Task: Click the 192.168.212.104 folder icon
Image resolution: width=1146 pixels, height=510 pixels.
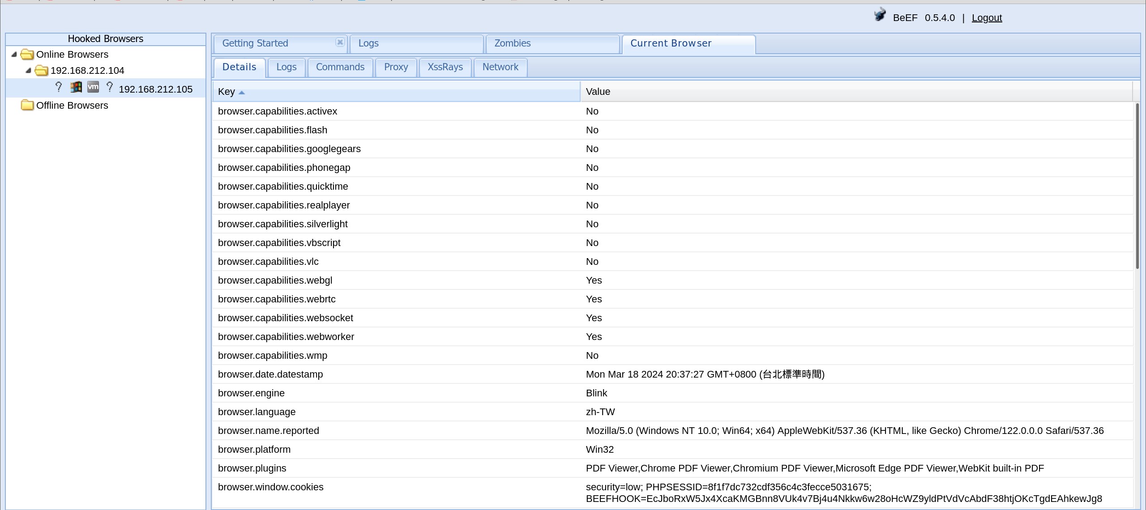Action: (x=42, y=71)
